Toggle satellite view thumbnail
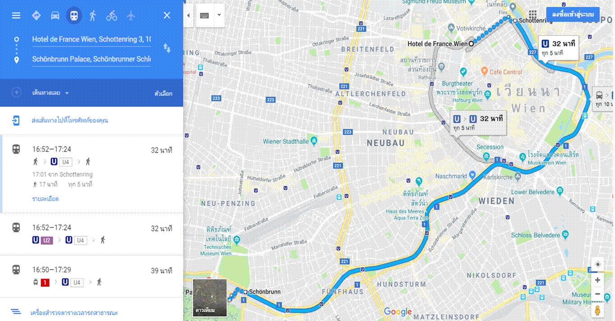Screen dimensions: 615x321 coord(210,296)
